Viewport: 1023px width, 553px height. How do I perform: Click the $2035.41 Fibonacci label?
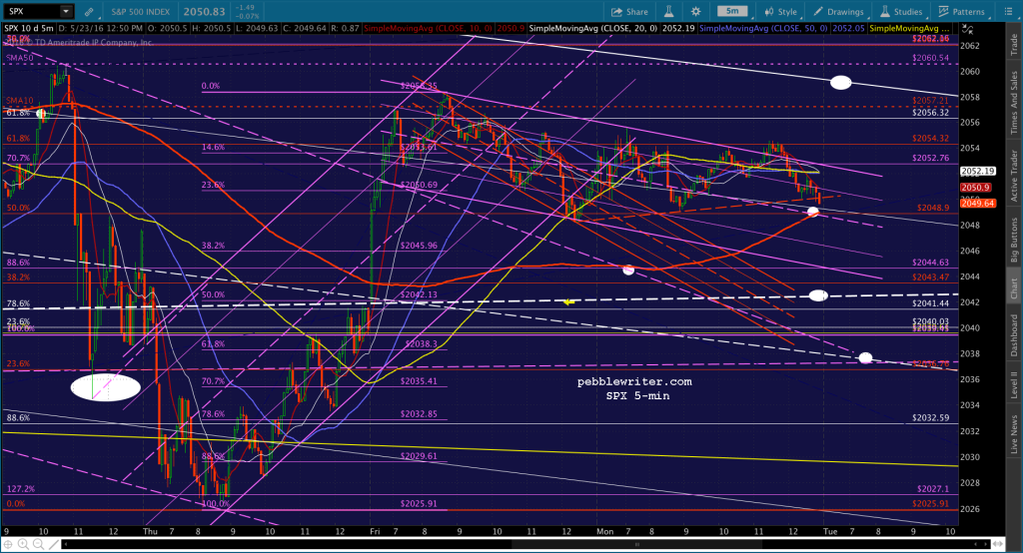click(x=419, y=381)
